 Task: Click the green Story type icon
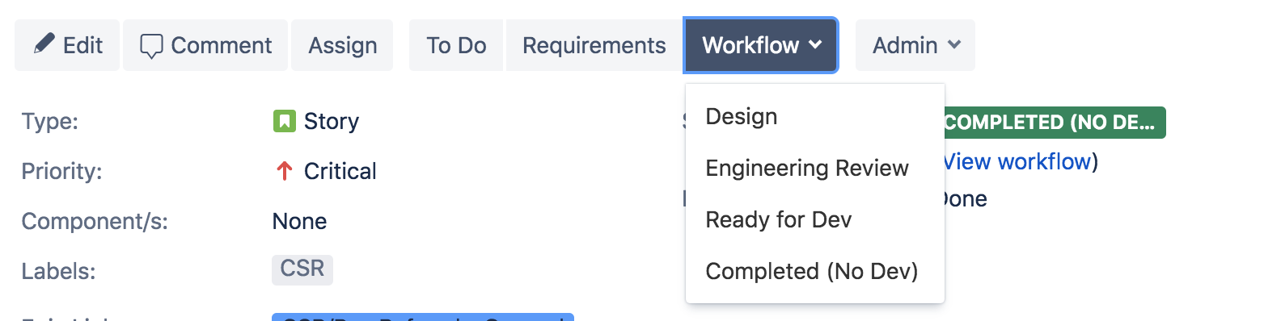click(284, 121)
